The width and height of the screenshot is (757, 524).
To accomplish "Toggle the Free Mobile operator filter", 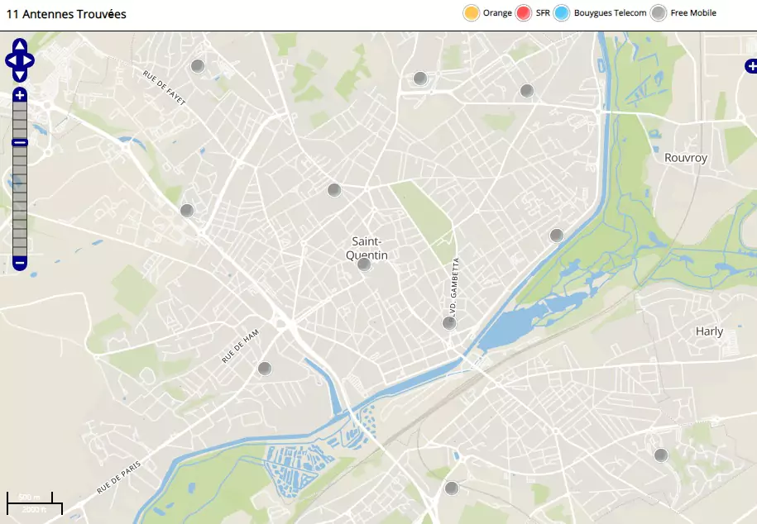I will pyautogui.click(x=659, y=13).
